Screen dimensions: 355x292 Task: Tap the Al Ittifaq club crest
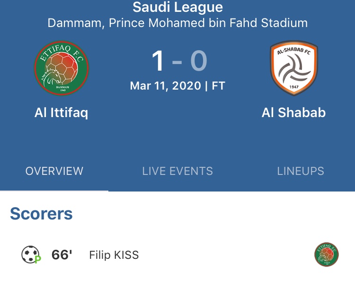pos(62,68)
